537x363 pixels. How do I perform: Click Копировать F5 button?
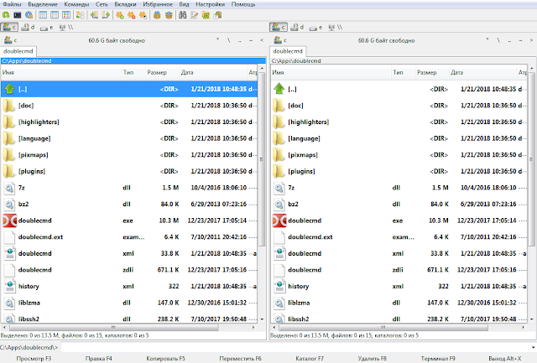(x=165, y=359)
